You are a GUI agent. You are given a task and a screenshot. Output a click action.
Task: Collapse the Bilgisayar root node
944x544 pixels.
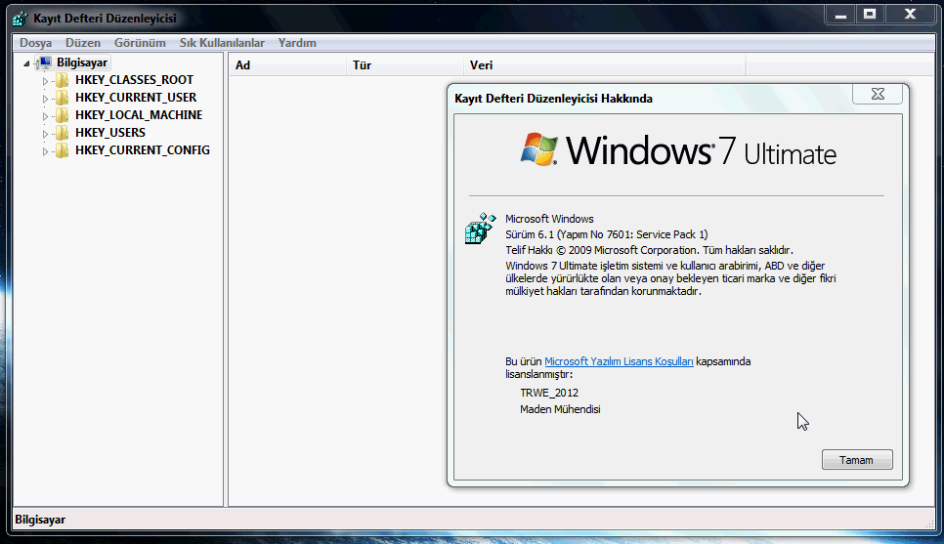point(26,63)
